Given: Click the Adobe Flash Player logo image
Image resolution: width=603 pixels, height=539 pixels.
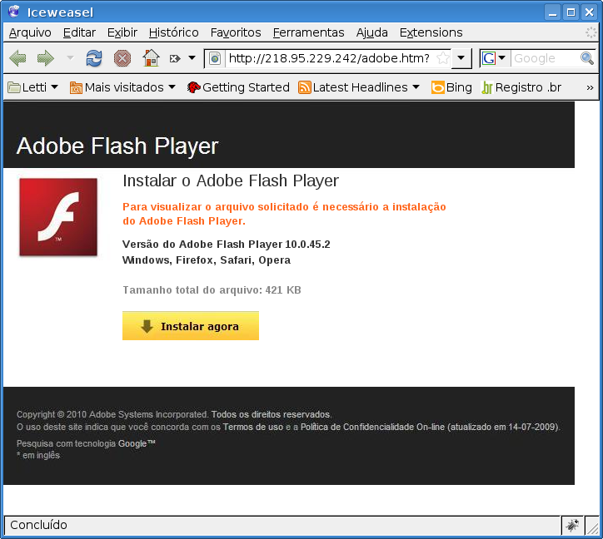Looking at the screenshot, I should coord(58,217).
